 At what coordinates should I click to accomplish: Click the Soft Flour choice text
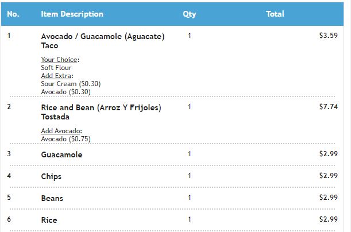56,68
